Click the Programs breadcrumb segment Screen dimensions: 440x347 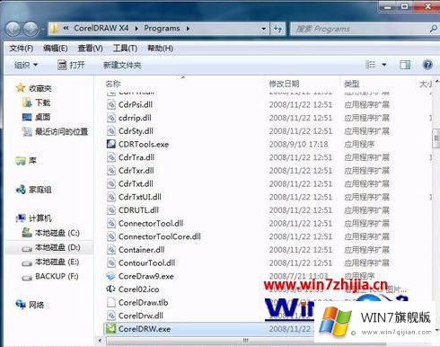coord(162,28)
